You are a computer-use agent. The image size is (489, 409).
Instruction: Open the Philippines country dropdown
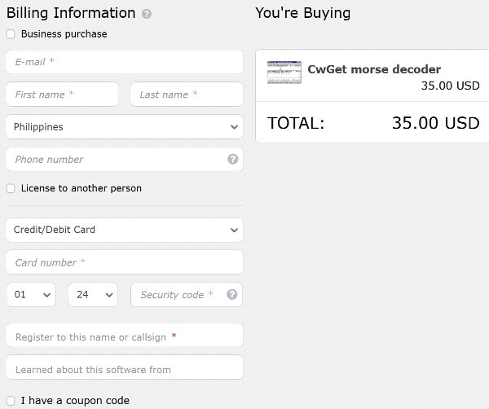coord(124,127)
